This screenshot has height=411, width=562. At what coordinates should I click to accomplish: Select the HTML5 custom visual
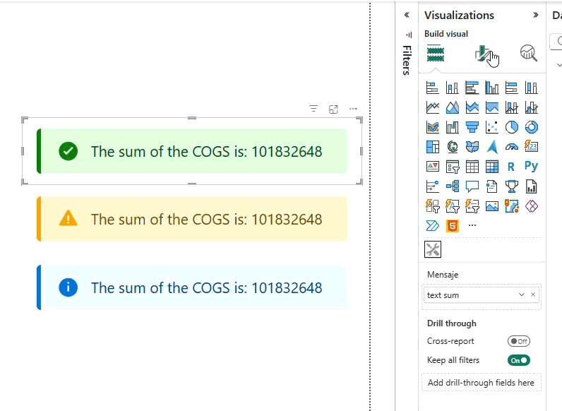coord(453,226)
